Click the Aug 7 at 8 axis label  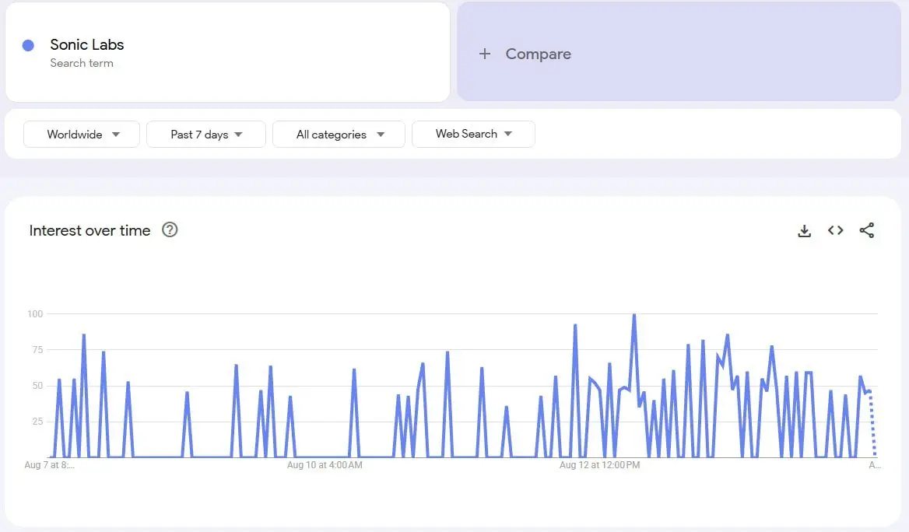49,465
